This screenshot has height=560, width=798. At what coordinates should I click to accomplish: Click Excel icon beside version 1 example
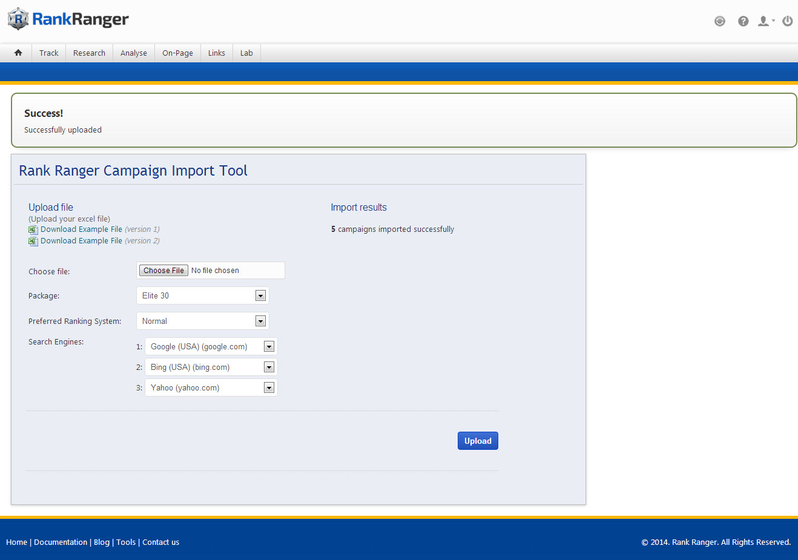coord(33,230)
